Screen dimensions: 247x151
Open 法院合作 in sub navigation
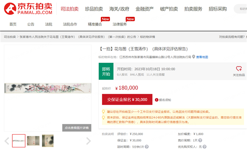pos(70,24)
